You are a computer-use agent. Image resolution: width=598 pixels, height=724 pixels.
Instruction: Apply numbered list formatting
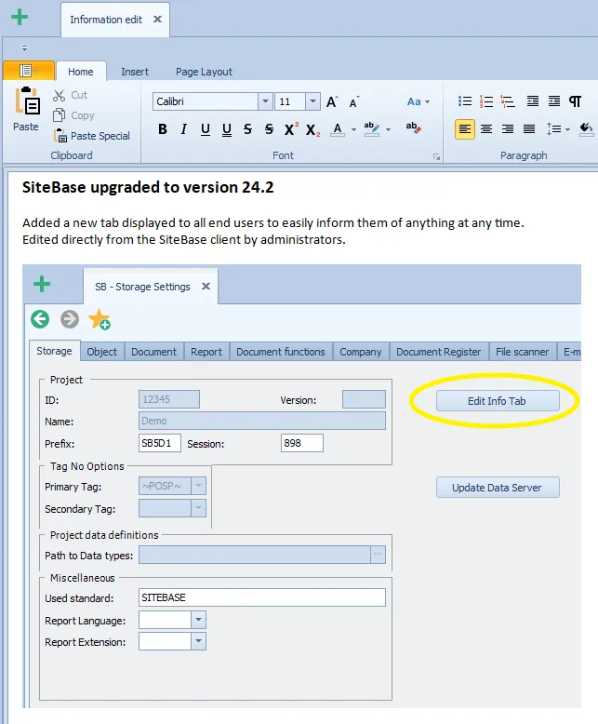486,101
